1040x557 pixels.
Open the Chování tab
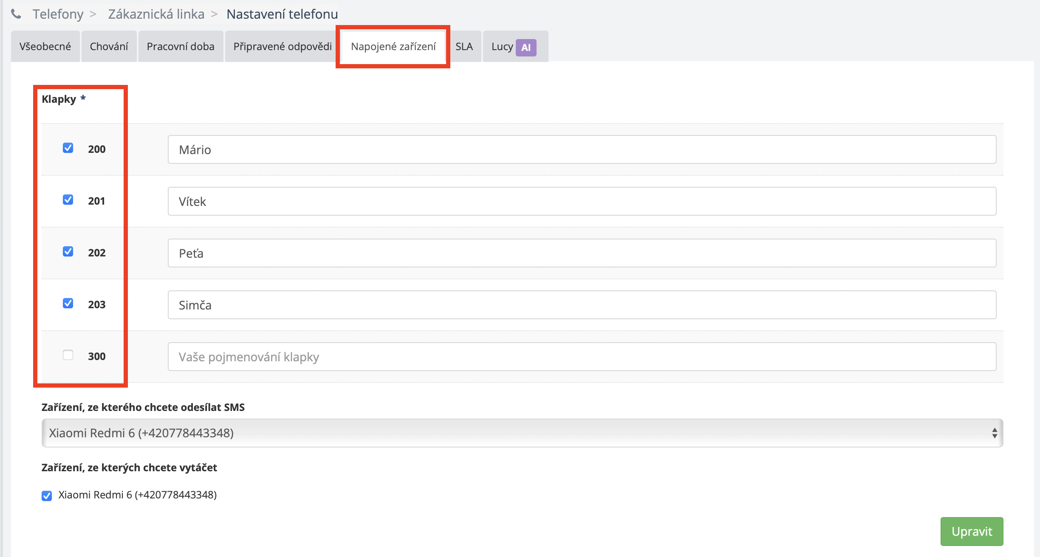tap(109, 47)
